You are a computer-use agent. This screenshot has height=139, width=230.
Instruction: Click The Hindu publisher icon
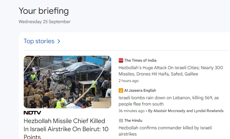(x=121, y=121)
